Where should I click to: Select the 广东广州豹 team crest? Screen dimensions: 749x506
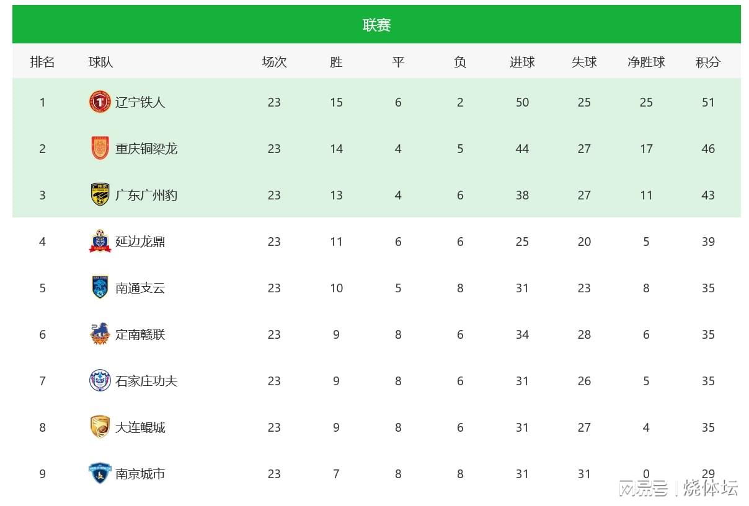(100, 194)
